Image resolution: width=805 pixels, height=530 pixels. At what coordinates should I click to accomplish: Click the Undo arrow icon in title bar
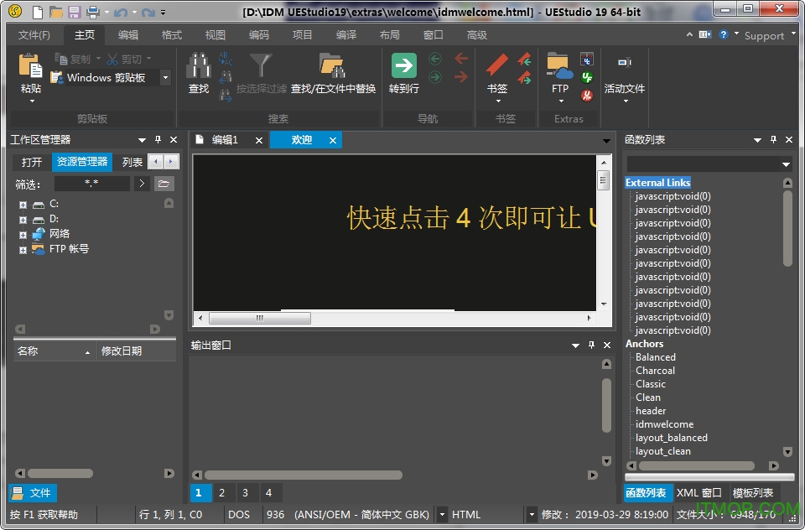(121, 12)
